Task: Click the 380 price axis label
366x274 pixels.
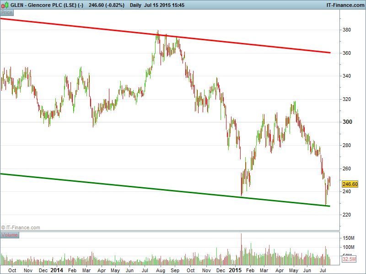Action: point(347,30)
